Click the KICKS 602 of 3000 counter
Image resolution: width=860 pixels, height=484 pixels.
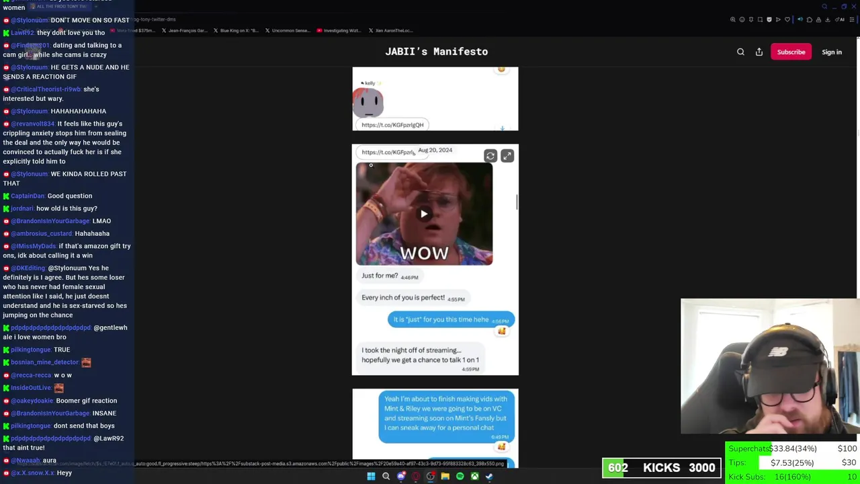(x=662, y=468)
